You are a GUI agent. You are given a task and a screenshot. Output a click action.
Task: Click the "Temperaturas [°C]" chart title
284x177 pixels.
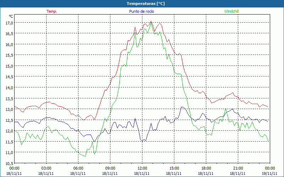(x=146, y=4)
